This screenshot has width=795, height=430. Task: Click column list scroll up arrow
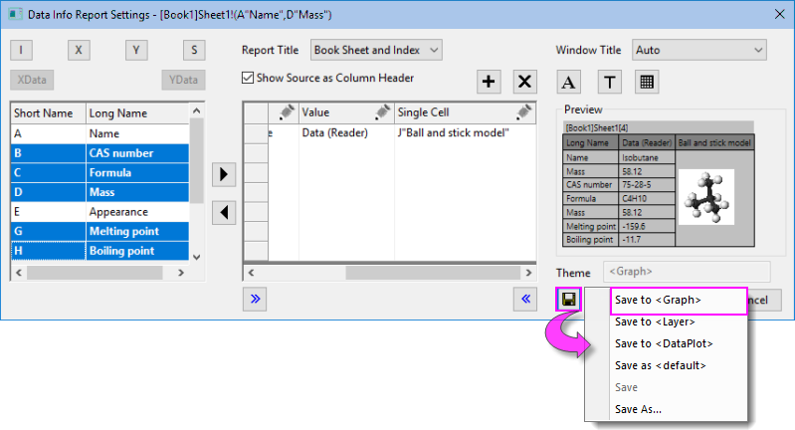coord(197,110)
